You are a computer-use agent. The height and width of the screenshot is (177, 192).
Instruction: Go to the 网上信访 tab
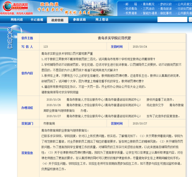102,20
